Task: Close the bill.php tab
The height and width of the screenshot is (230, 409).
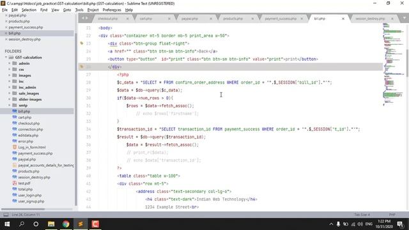Action: [x=343, y=19]
